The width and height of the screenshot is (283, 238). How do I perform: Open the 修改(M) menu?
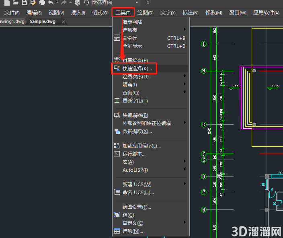[214, 13]
